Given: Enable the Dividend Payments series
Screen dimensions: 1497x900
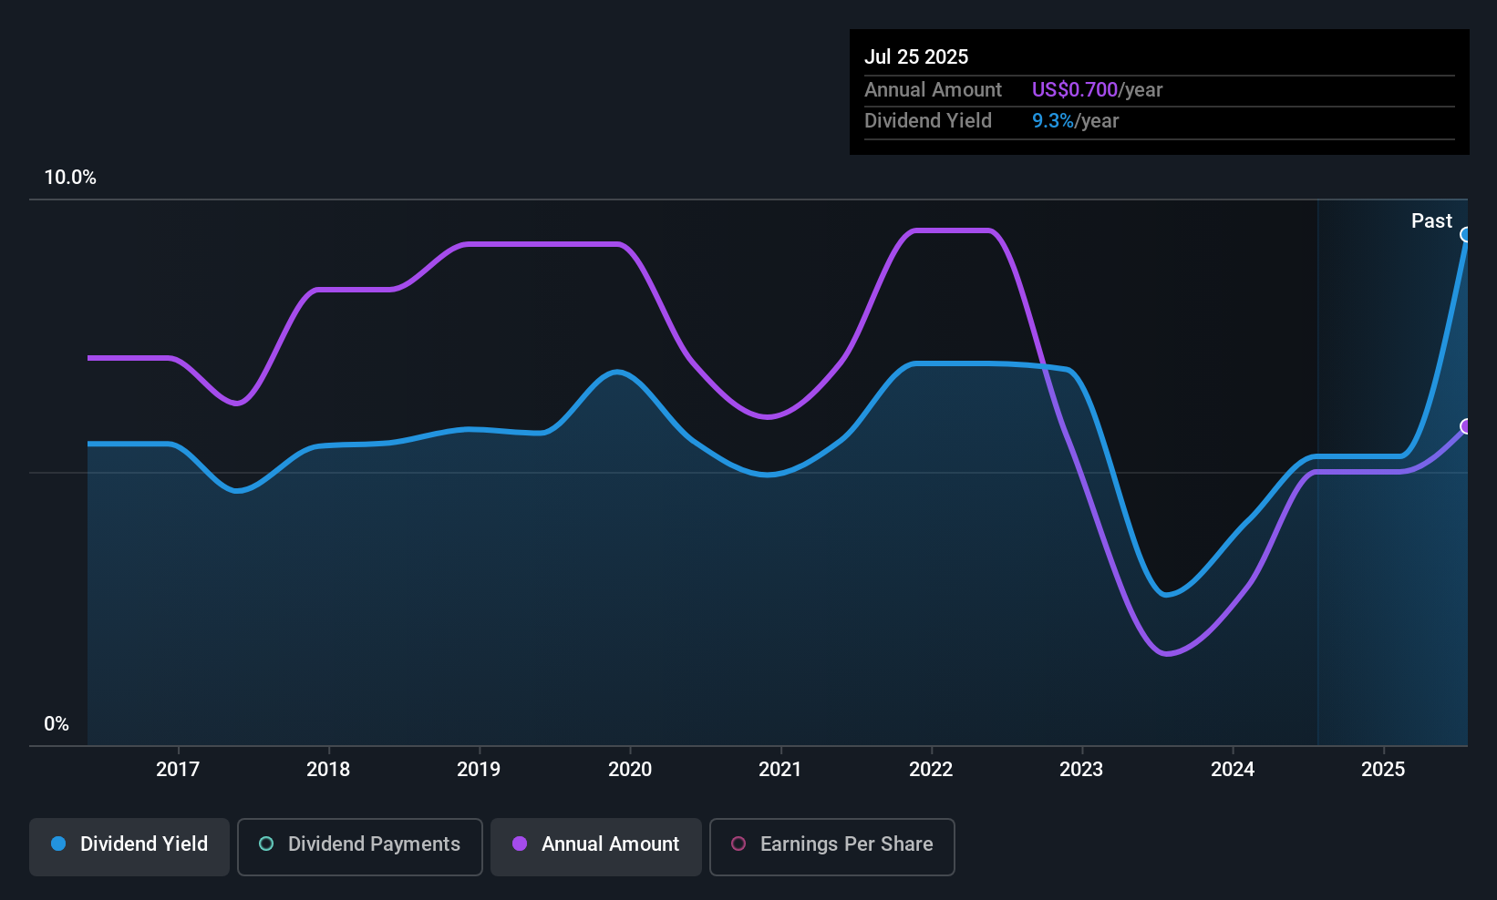Looking at the screenshot, I should click(360, 846).
